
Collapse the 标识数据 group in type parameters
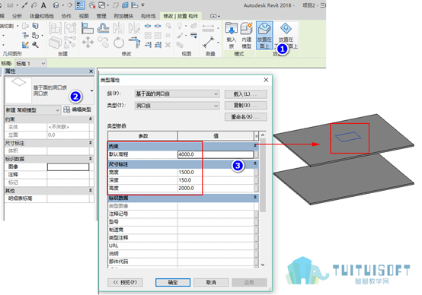(255, 198)
